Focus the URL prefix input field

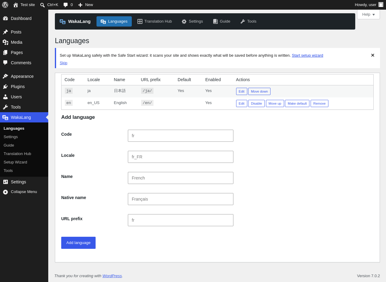181,220
